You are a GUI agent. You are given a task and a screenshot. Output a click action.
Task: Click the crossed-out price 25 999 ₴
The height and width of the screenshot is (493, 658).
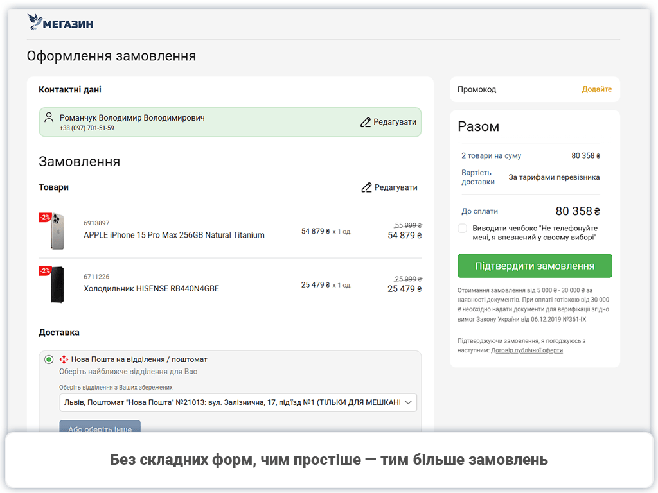pyautogui.click(x=408, y=279)
